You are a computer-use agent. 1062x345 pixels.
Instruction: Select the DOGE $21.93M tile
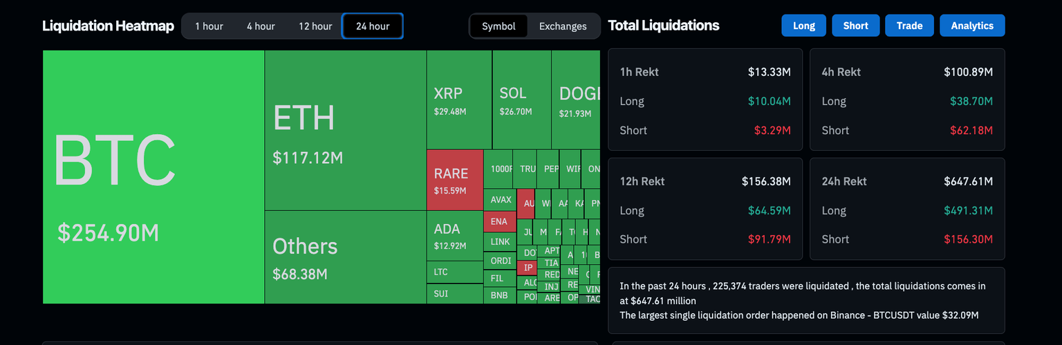coord(576,100)
